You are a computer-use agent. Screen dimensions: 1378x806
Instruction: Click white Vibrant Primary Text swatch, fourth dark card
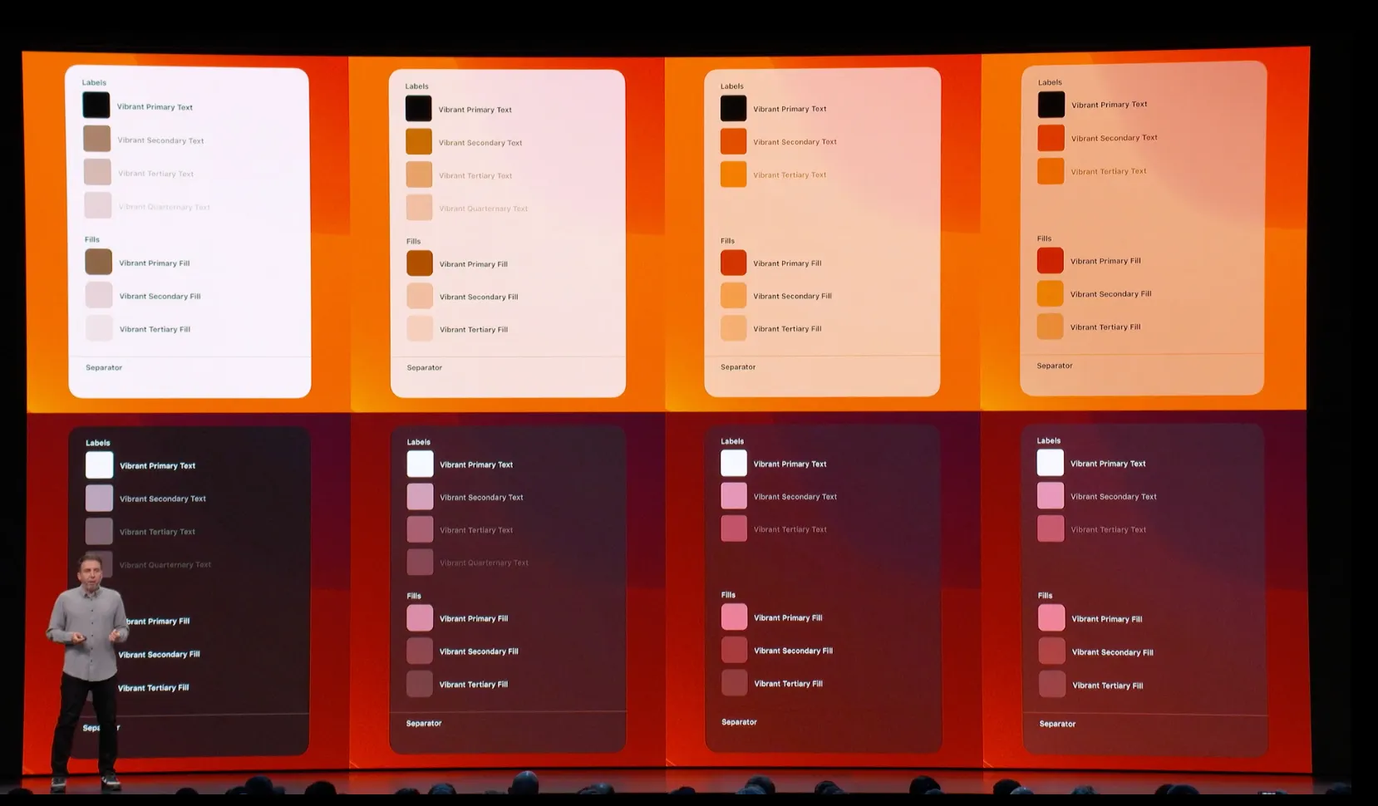click(1051, 463)
